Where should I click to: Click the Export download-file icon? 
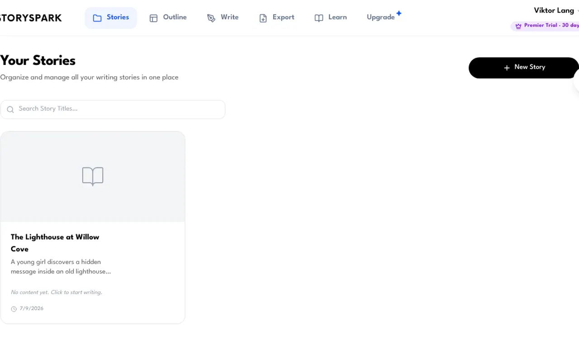pyautogui.click(x=263, y=18)
